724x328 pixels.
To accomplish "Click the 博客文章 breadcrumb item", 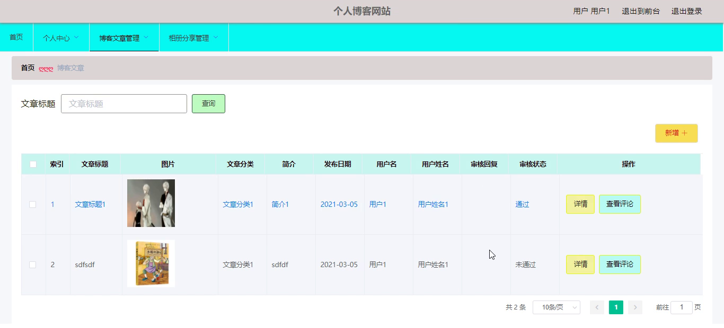I will tap(70, 68).
